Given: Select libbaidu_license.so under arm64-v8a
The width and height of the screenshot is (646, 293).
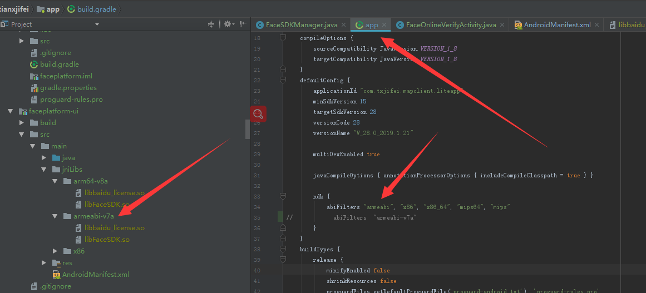Looking at the screenshot, I should click(115, 192).
